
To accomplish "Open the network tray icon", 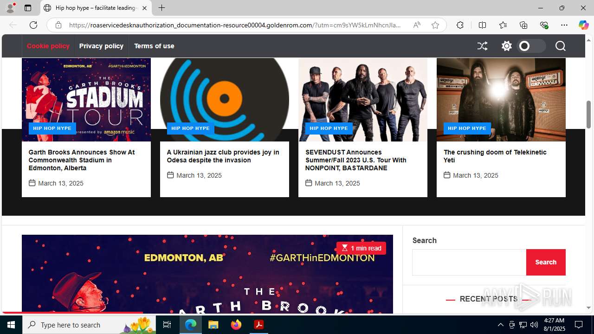I will click(x=523, y=325).
